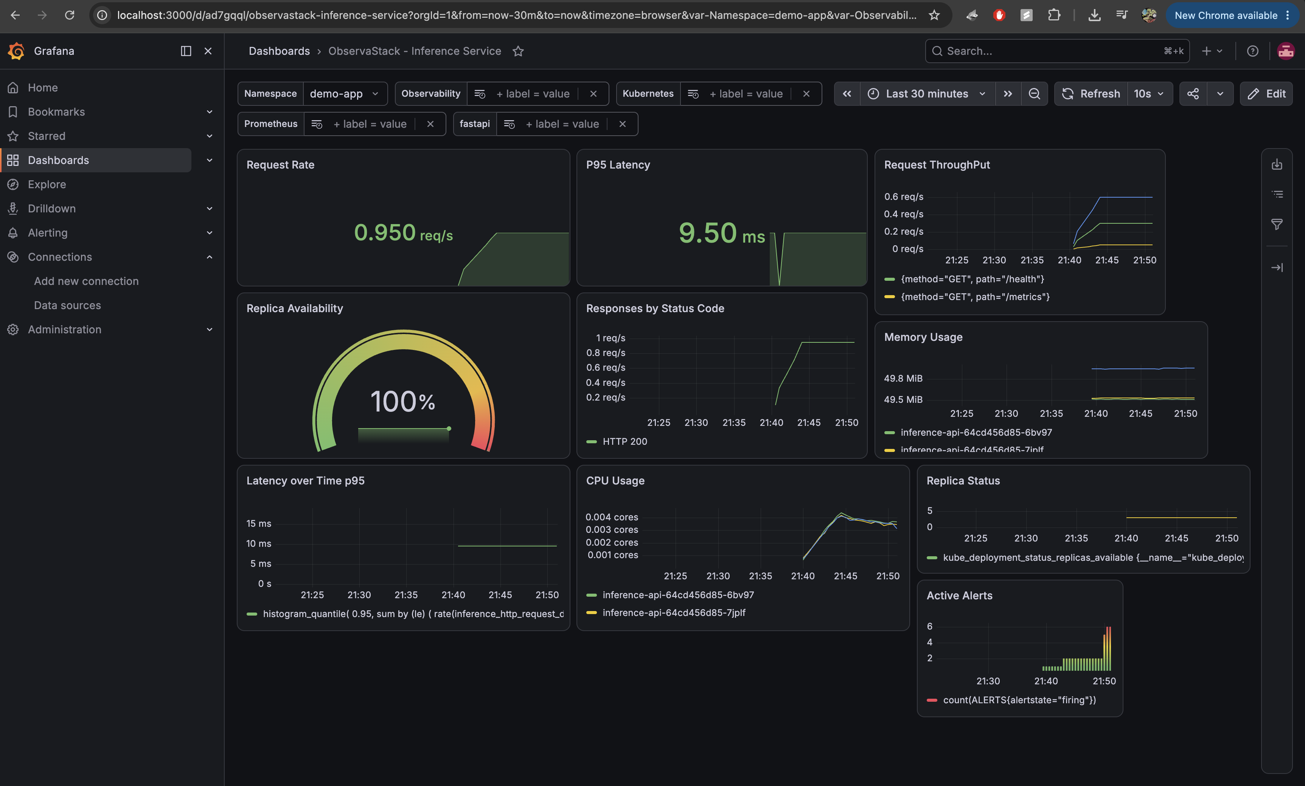Open the Namespace demo-app dropdown

click(345, 94)
